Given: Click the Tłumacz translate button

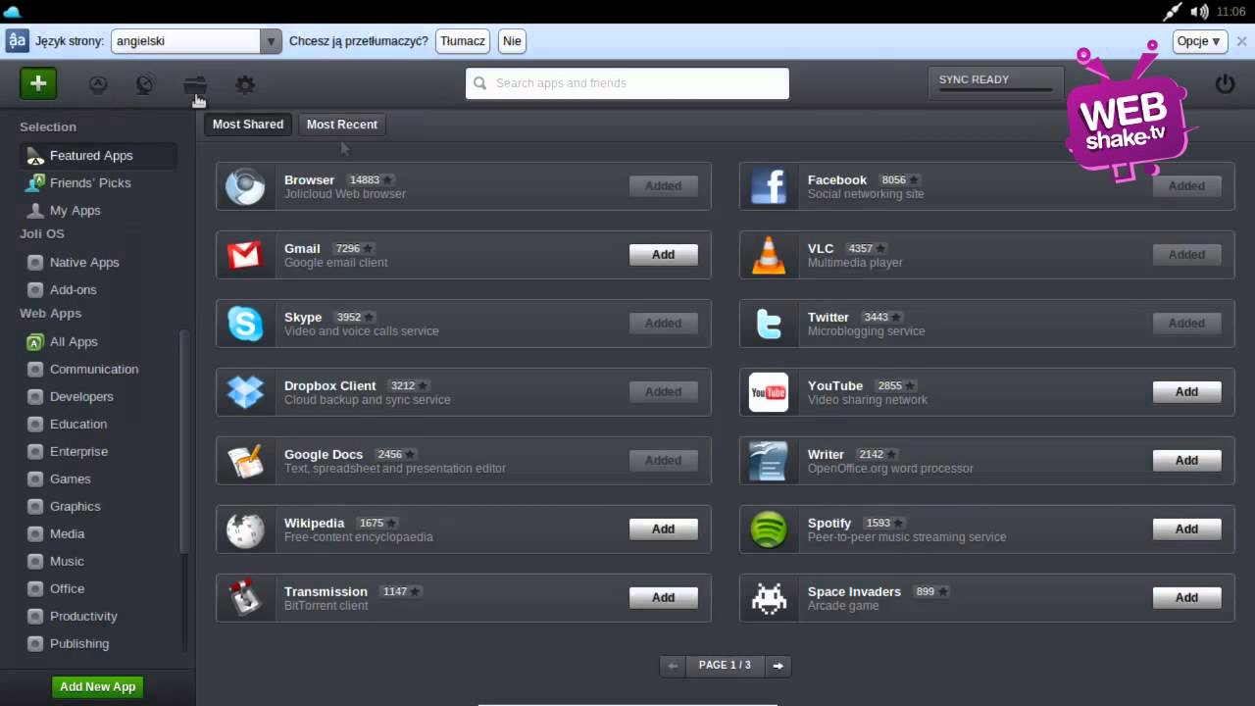Looking at the screenshot, I should 463,41.
